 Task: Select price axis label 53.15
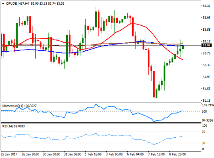point(207,41)
